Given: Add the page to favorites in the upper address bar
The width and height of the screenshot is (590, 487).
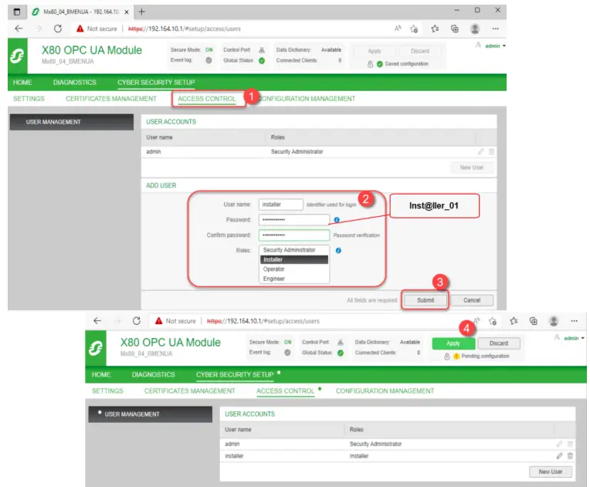Looking at the screenshot, I should (414, 29).
